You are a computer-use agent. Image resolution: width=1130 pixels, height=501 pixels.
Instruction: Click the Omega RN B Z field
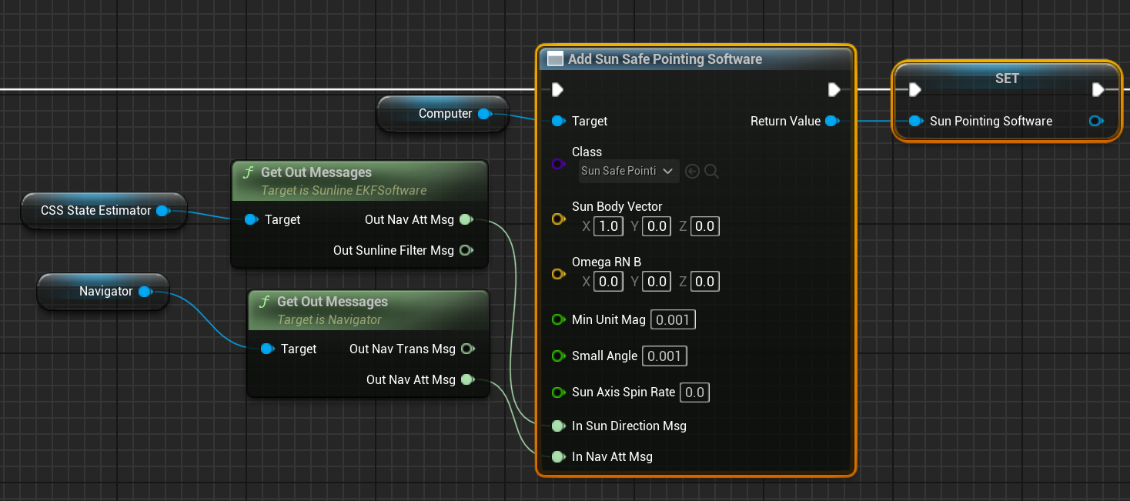pyautogui.click(x=704, y=282)
